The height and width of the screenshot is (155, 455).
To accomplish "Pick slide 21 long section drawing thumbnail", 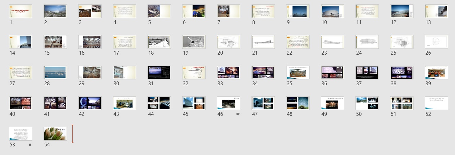I will point(263,42).
